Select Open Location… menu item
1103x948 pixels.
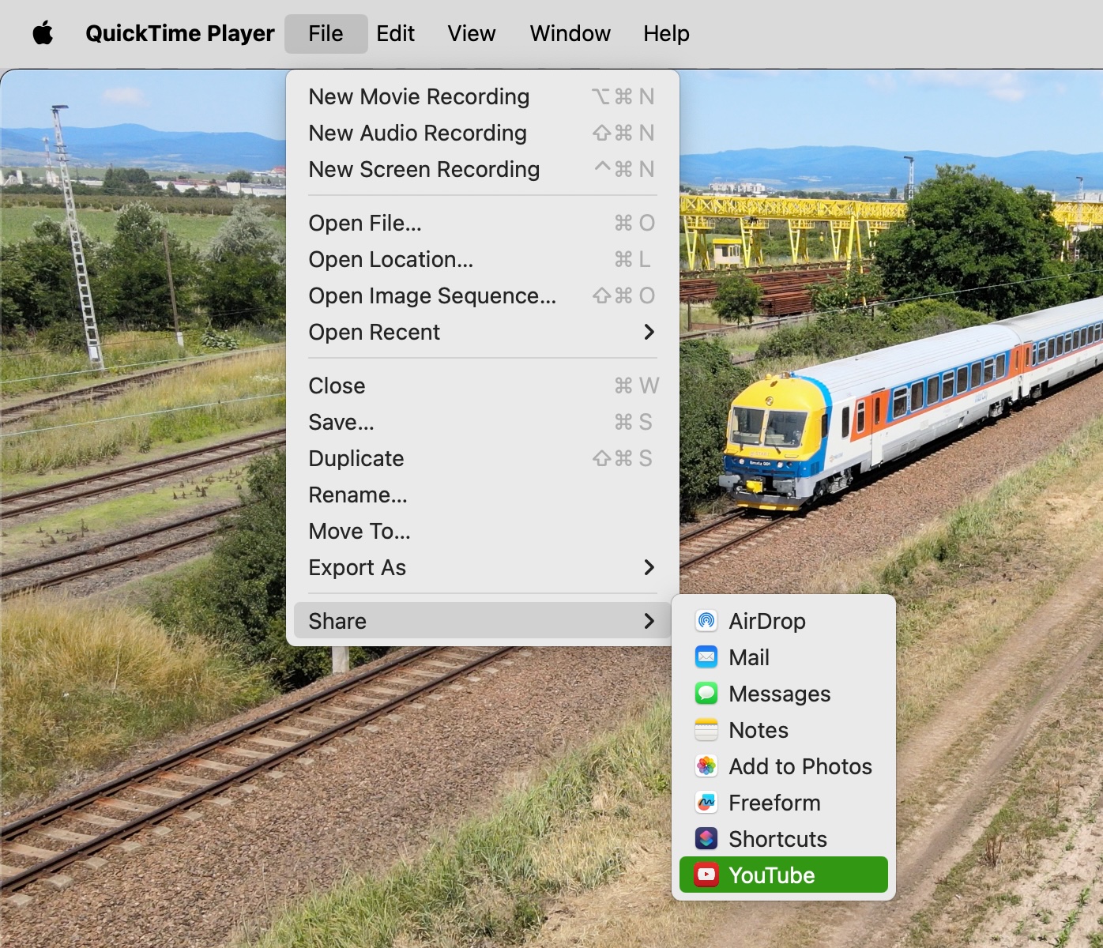482,259
